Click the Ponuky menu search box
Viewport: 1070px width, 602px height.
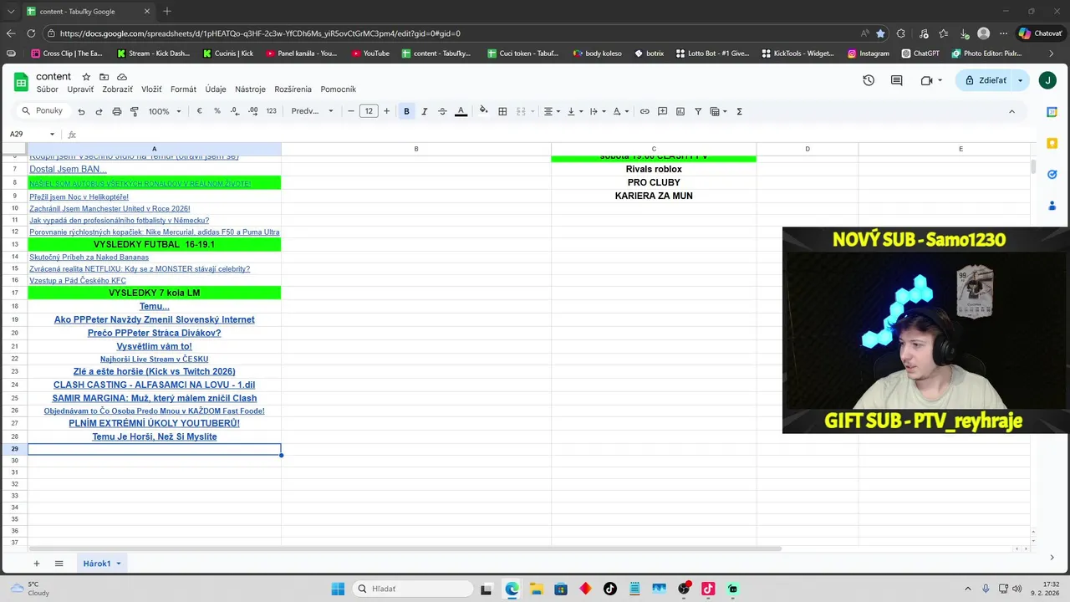point(43,111)
